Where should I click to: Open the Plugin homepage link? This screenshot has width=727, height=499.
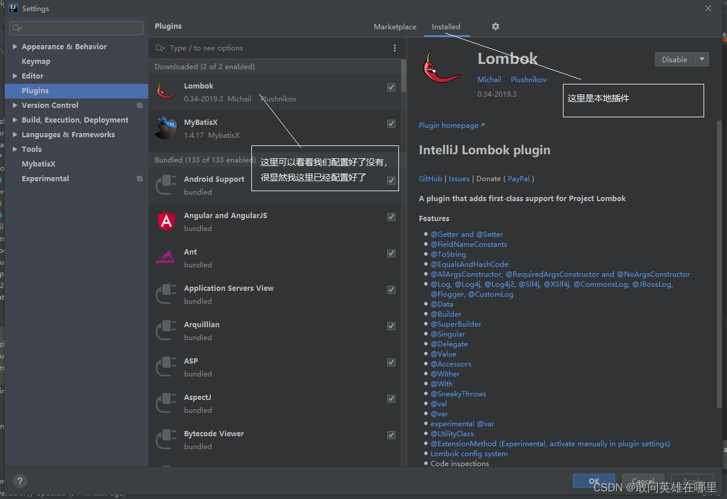pos(452,125)
